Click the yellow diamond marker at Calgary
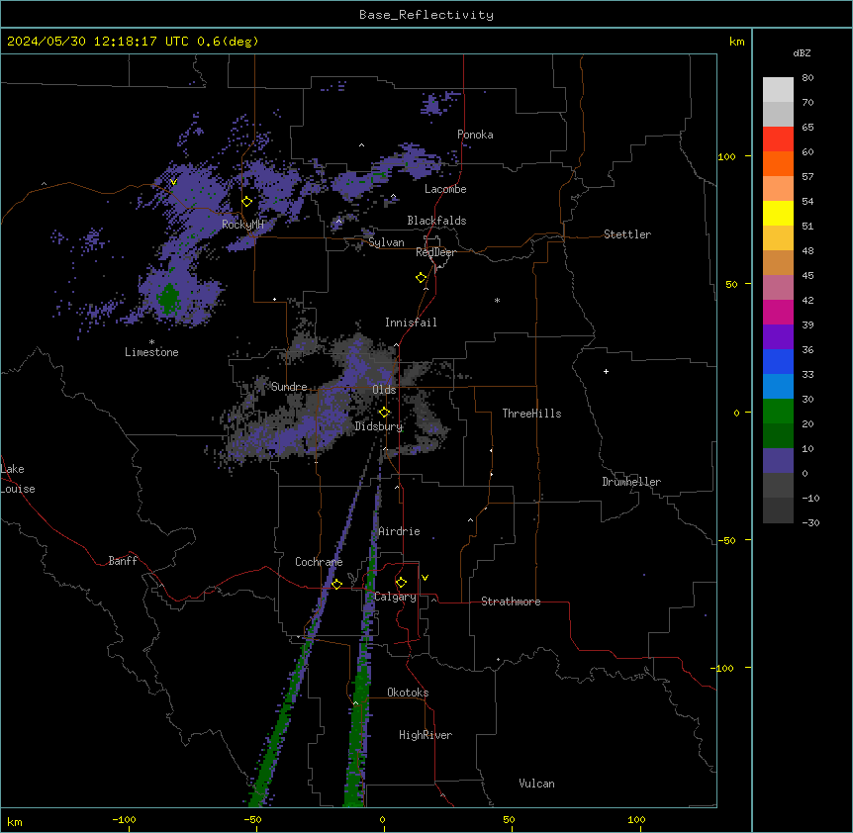Image resolution: width=853 pixels, height=833 pixels. pos(401,583)
